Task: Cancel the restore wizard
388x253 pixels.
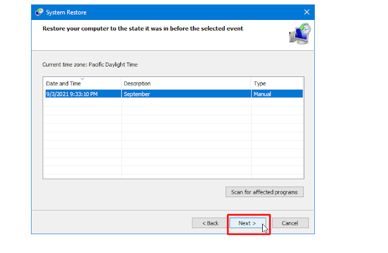Action: coord(290,223)
